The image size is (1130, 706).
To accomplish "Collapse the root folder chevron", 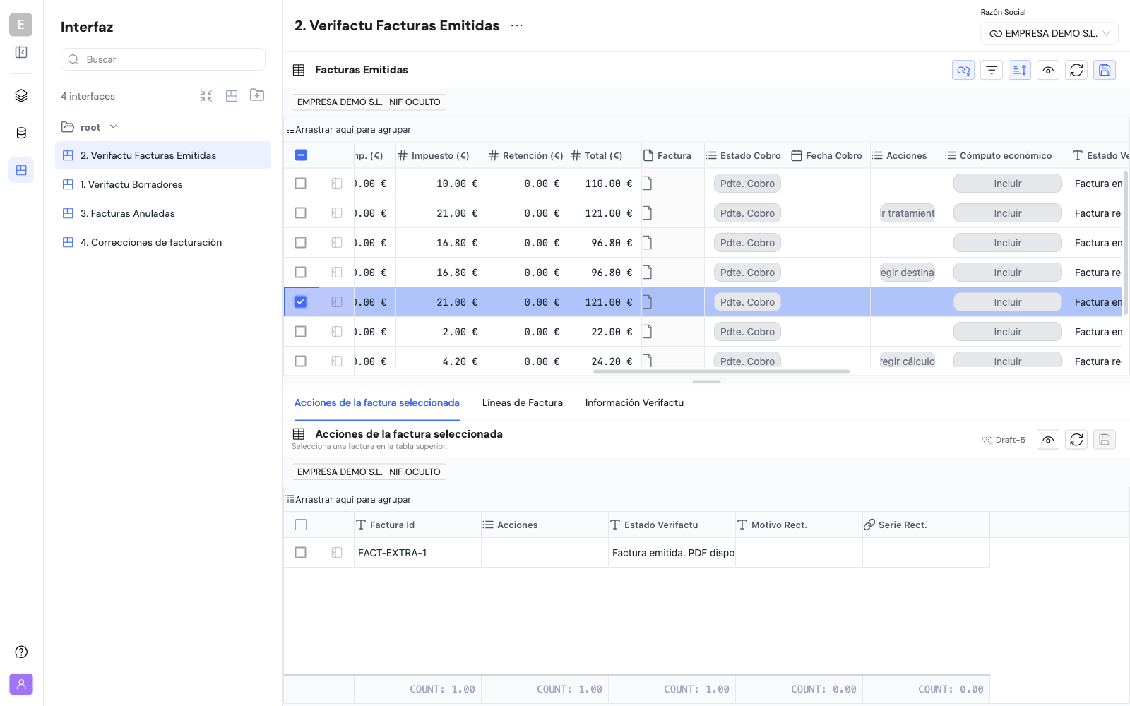I will point(114,127).
